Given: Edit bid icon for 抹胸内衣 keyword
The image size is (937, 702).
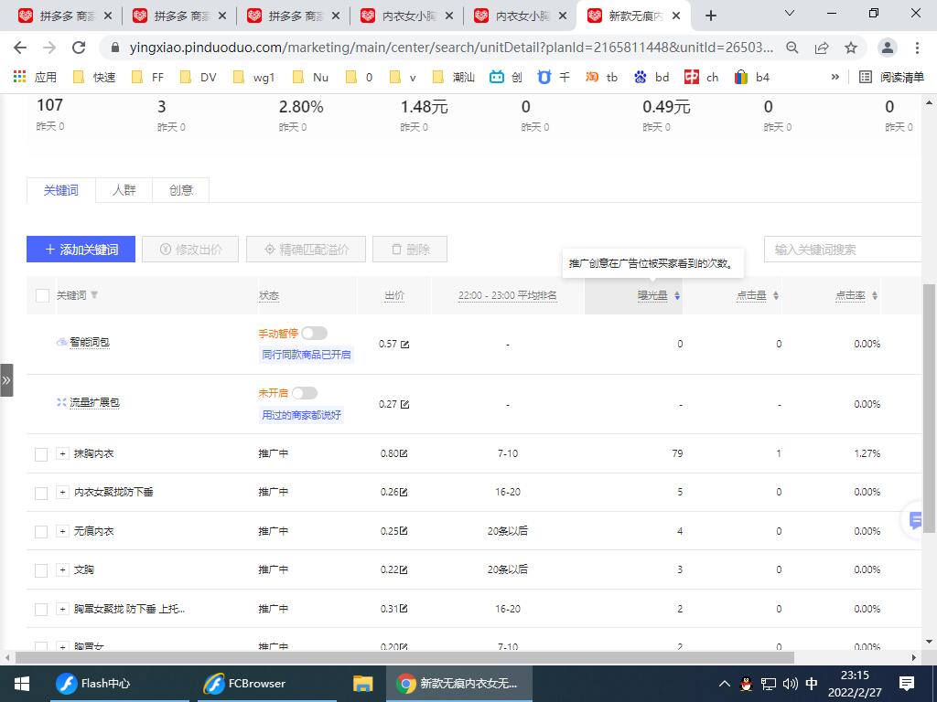Looking at the screenshot, I should point(404,453).
